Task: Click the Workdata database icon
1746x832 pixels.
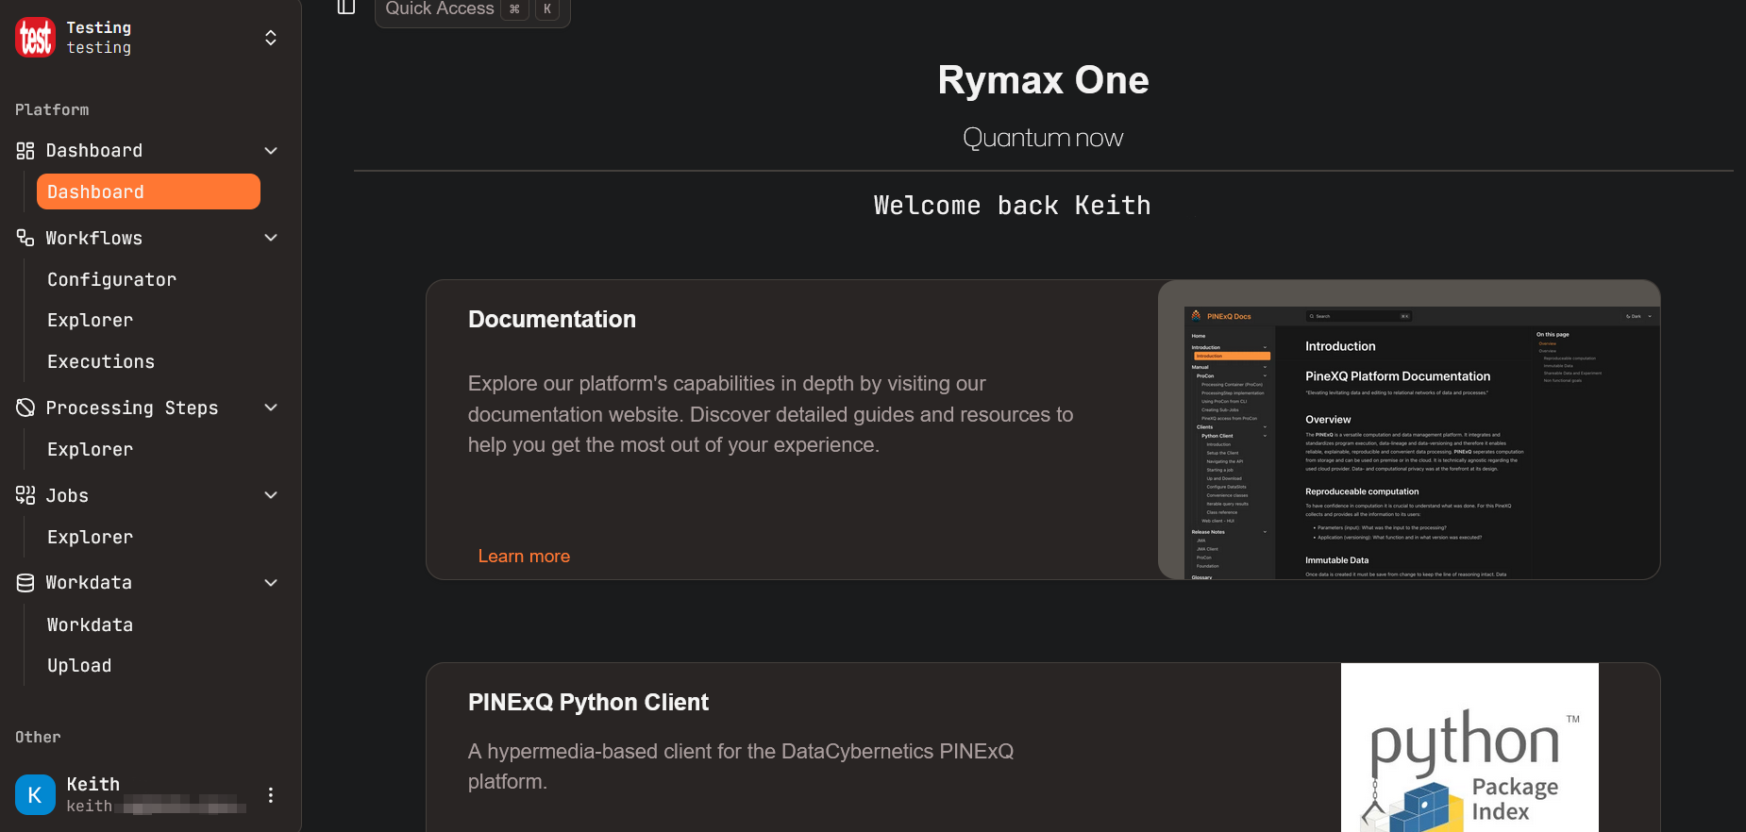Action: coord(25,583)
